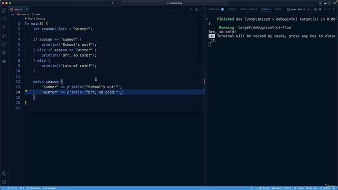Click the 'season' variable on the match line
The height and width of the screenshot is (190, 338).
click(x=52, y=82)
